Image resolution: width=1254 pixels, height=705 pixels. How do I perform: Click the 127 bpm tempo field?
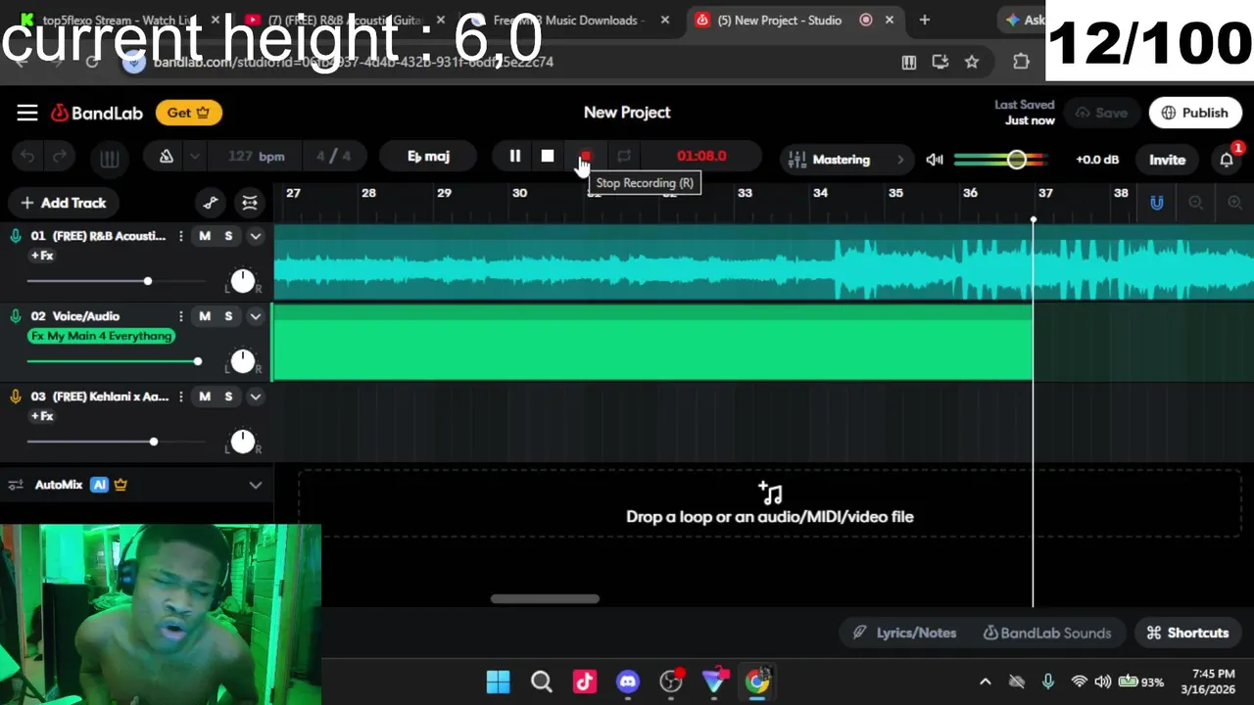[x=256, y=156]
